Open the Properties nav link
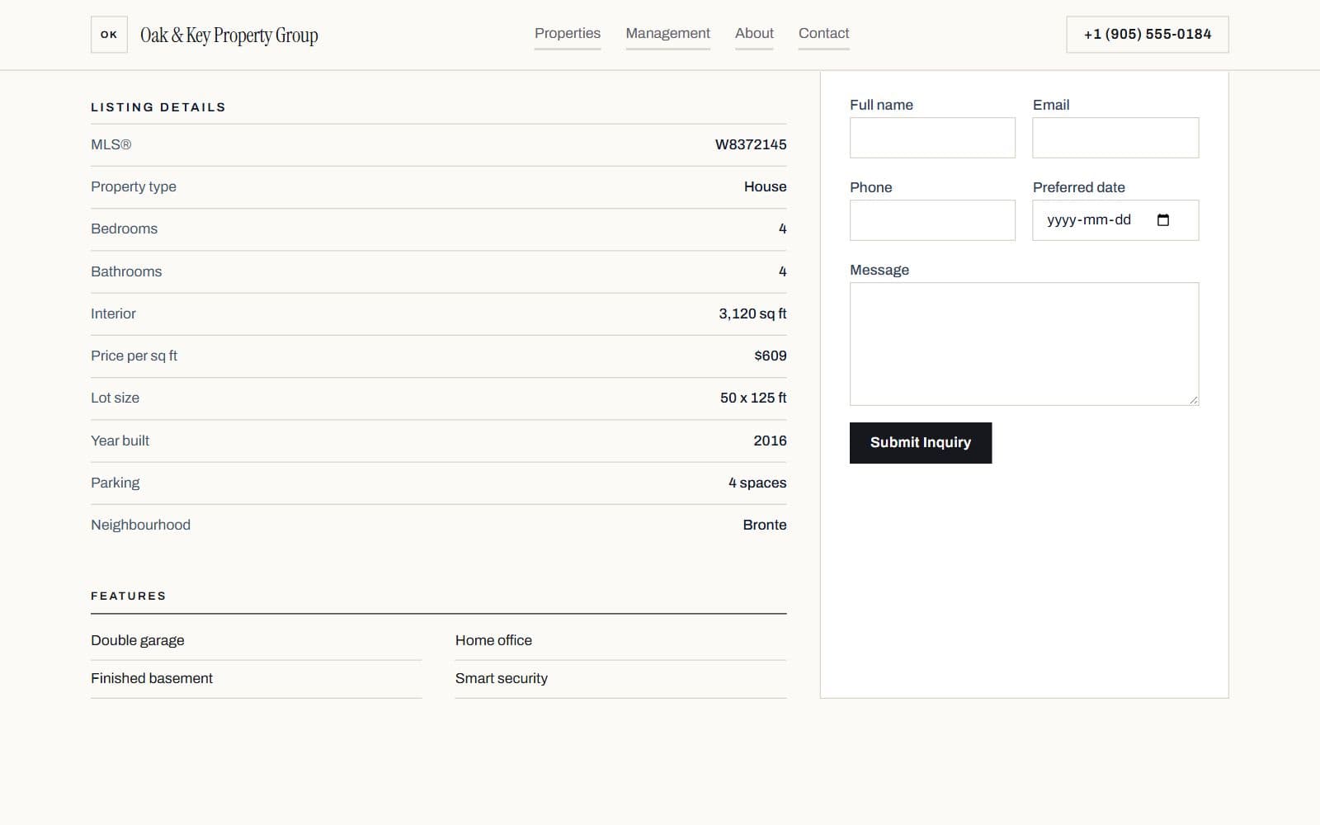Screen dimensions: 1320x825 click(568, 34)
